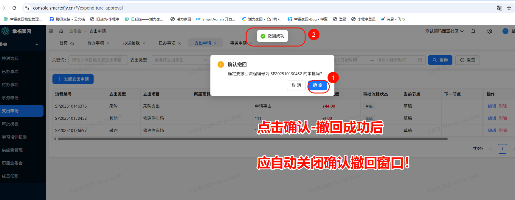515x200 pixels.
Task: Switch to the 抄送给我 tab
Action: coord(131,43)
